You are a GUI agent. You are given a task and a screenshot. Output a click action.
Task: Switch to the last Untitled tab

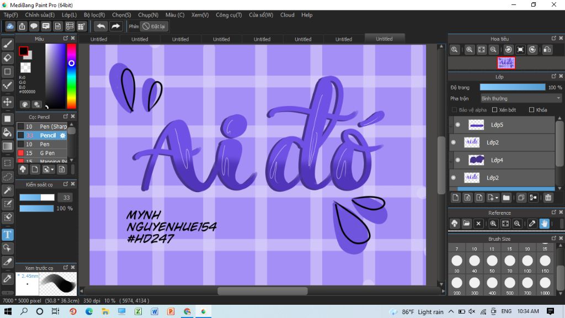385,39
